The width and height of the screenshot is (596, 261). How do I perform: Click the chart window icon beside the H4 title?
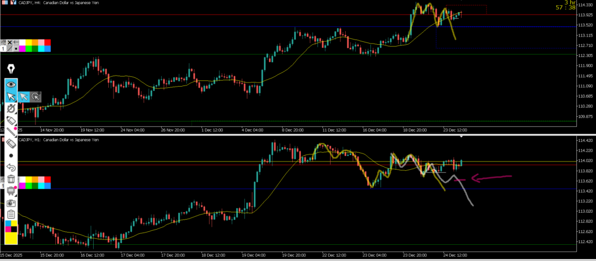click(x=13, y=3)
